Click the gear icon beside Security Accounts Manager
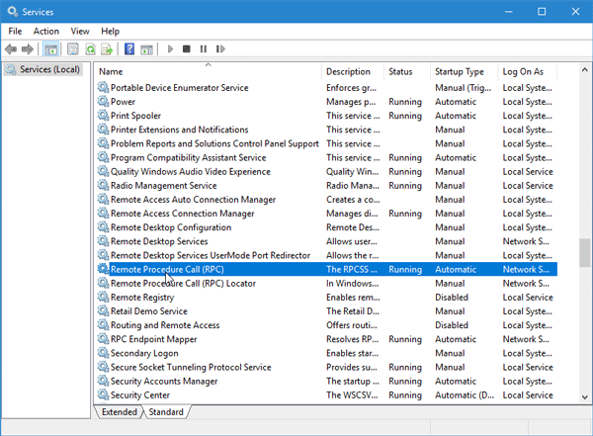This screenshot has width=593, height=436. click(x=103, y=381)
